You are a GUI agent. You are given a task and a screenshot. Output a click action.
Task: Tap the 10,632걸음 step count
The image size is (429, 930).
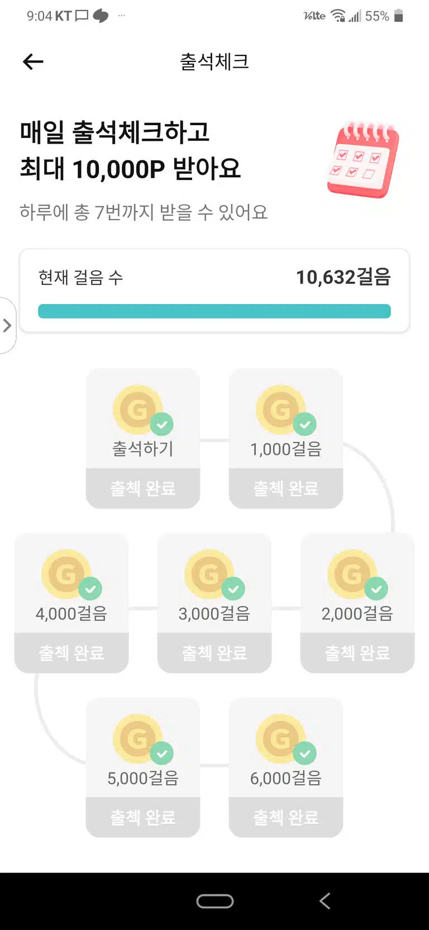click(x=343, y=277)
